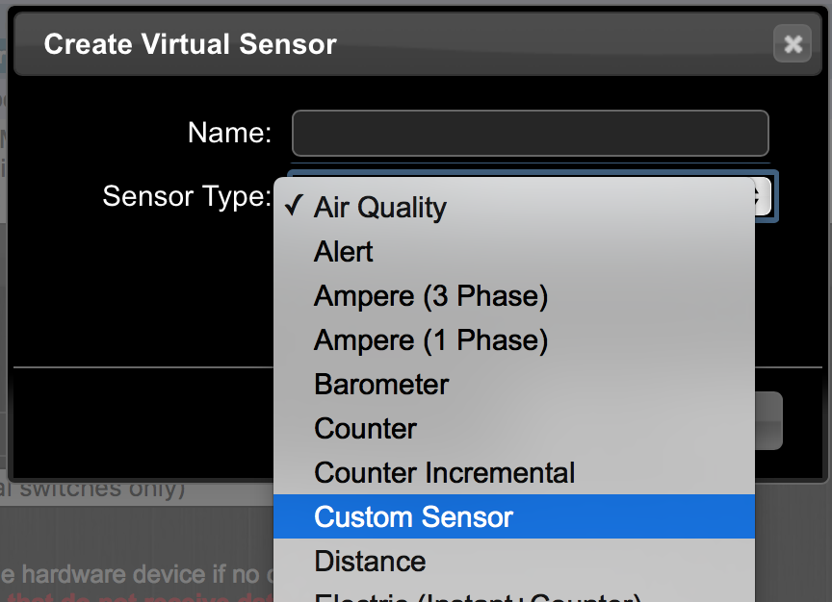Pick the partially visible Electric (Instant+Counter) option

click(513, 594)
